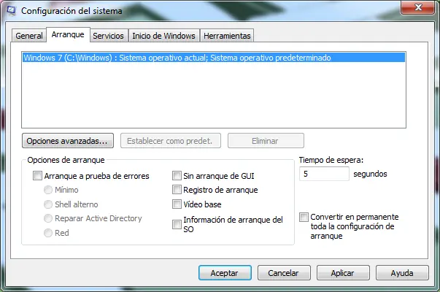The image size is (440, 292).
Task: Confirm with the Aceptar button
Action: click(x=225, y=273)
